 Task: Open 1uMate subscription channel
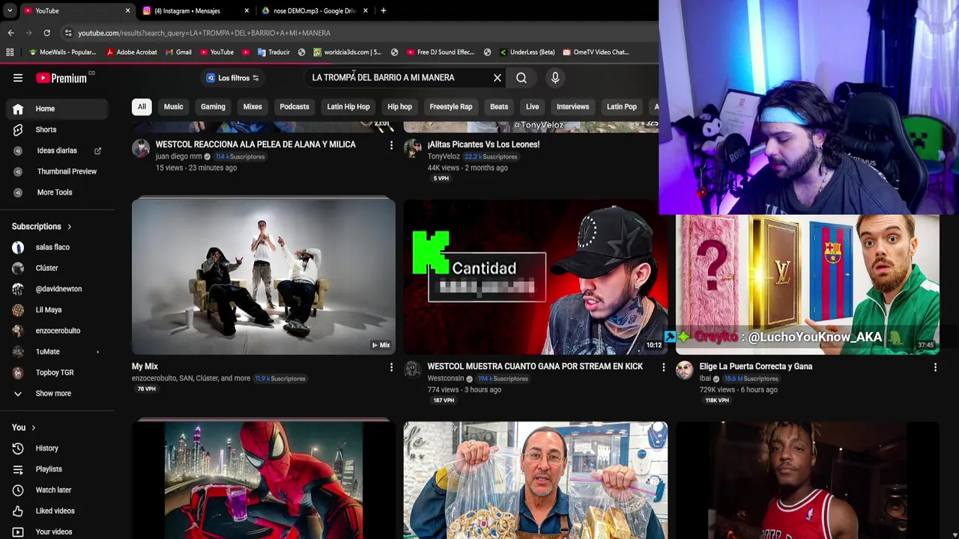[57, 352]
